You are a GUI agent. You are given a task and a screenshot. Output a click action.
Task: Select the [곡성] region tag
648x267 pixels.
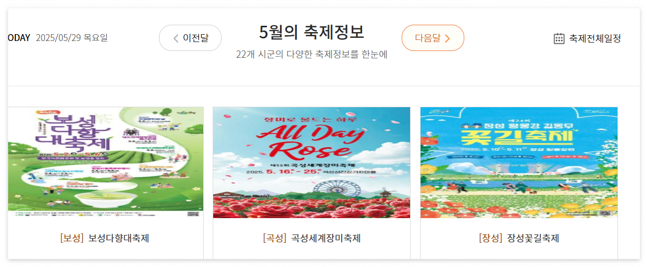tap(274, 238)
